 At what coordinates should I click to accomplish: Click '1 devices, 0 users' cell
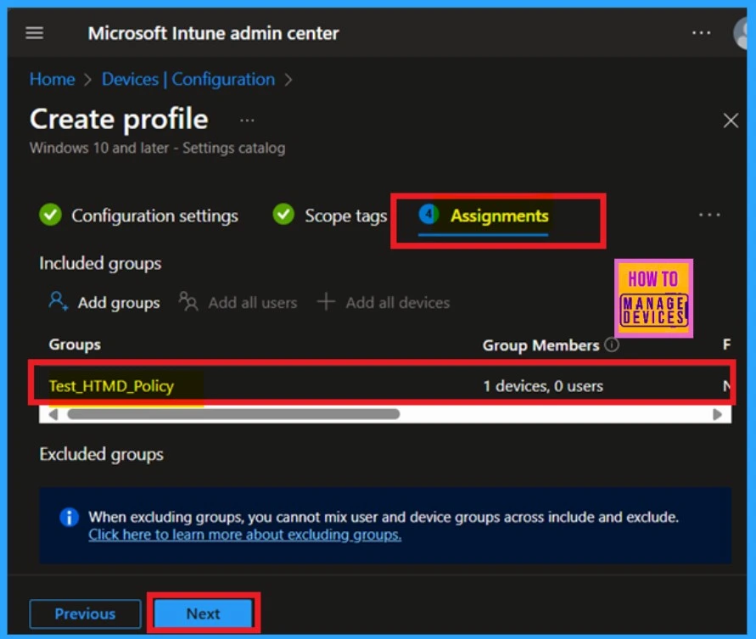(x=543, y=386)
